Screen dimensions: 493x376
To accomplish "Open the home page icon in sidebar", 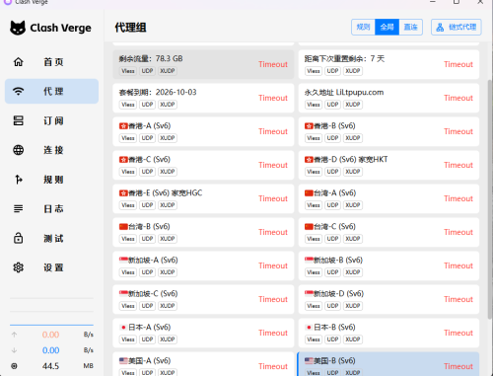I will (19, 62).
